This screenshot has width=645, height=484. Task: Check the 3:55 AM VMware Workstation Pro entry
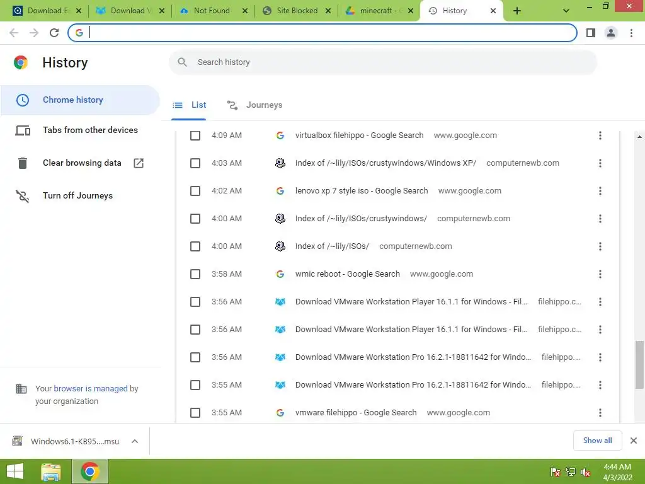195,385
